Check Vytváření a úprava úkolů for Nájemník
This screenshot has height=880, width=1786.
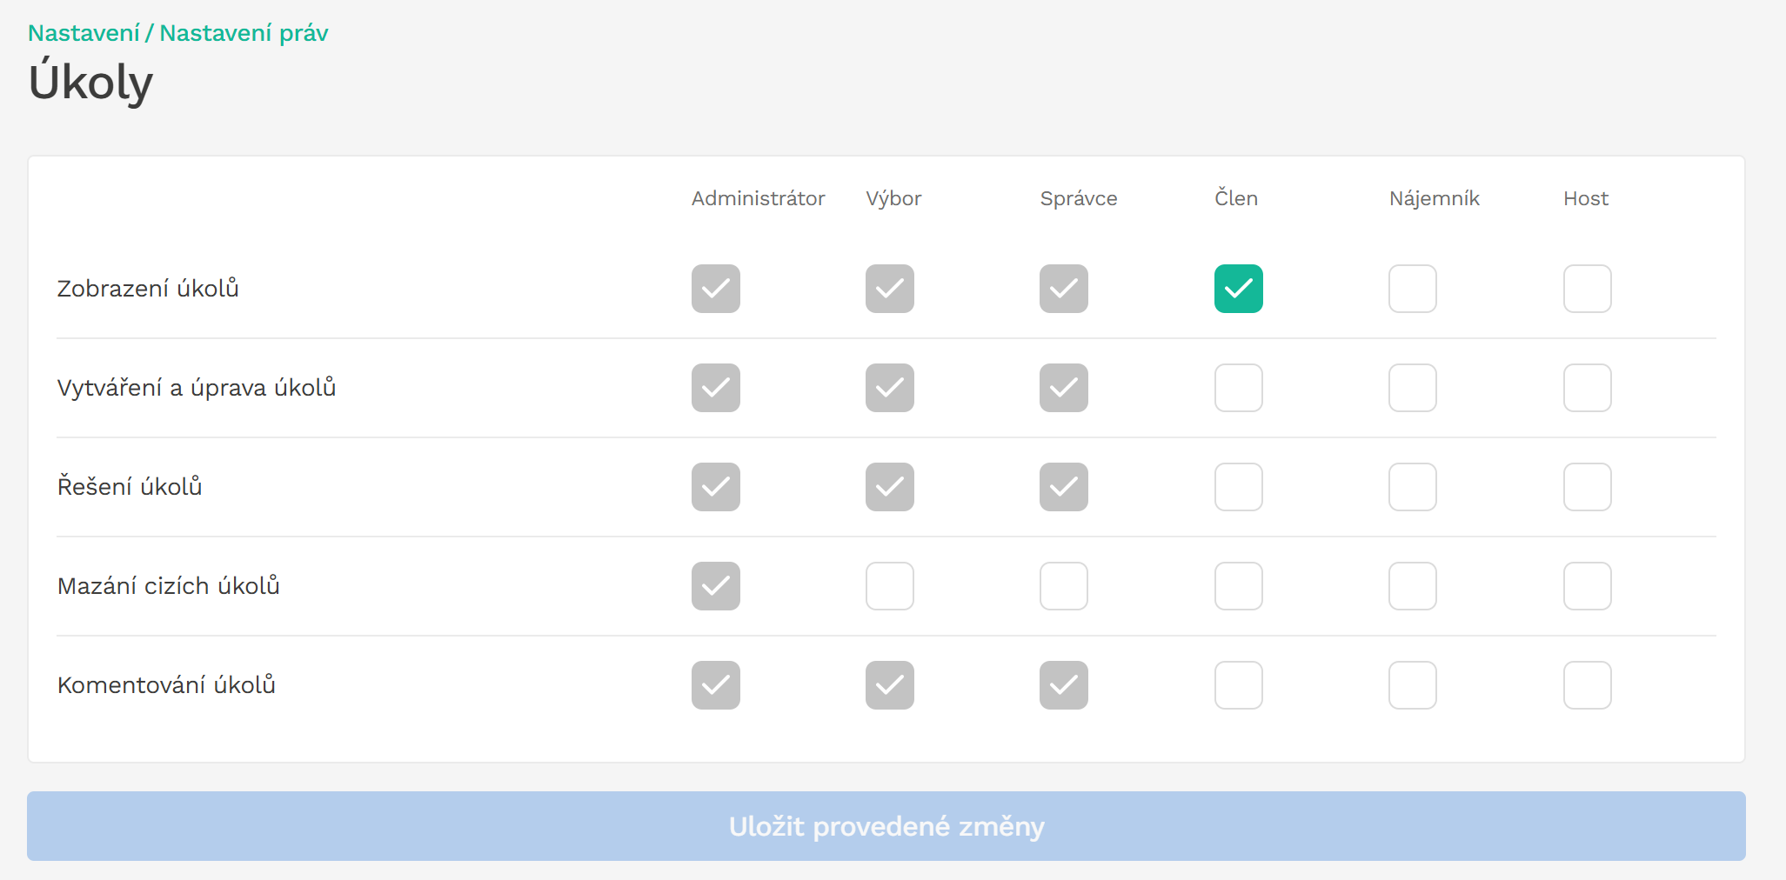click(1412, 388)
